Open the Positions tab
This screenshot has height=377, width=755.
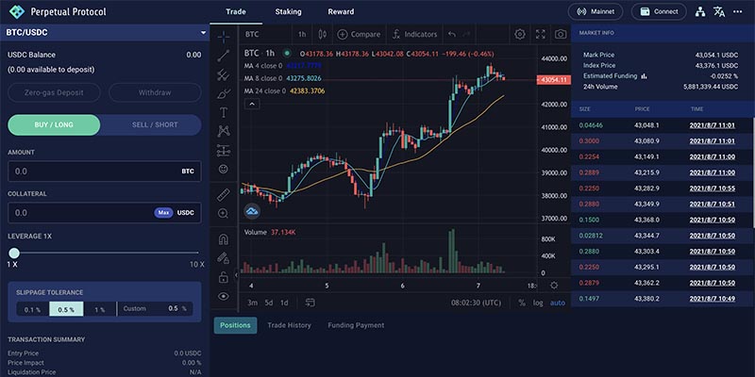coord(235,325)
